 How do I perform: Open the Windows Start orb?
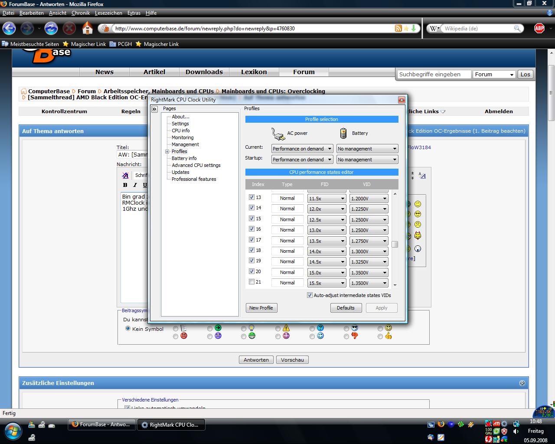click(13, 431)
